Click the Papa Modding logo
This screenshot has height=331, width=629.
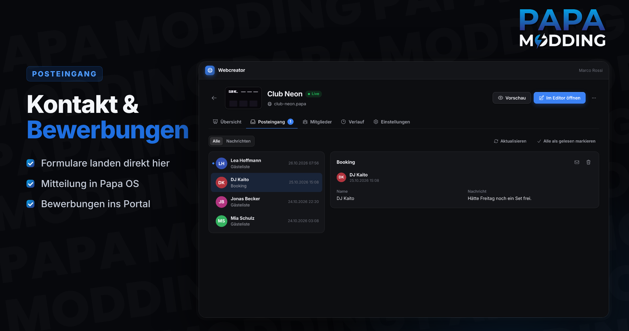click(562, 28)
